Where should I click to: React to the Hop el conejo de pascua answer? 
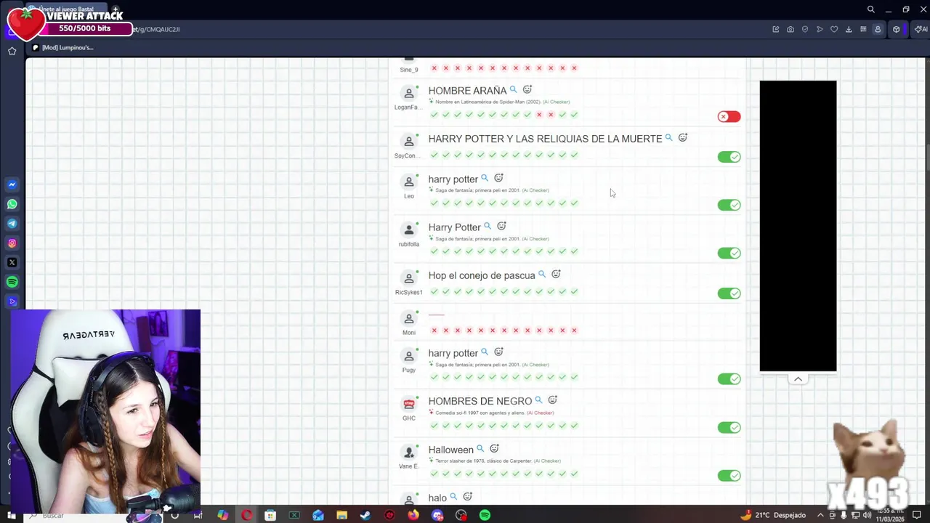(556, 274)
